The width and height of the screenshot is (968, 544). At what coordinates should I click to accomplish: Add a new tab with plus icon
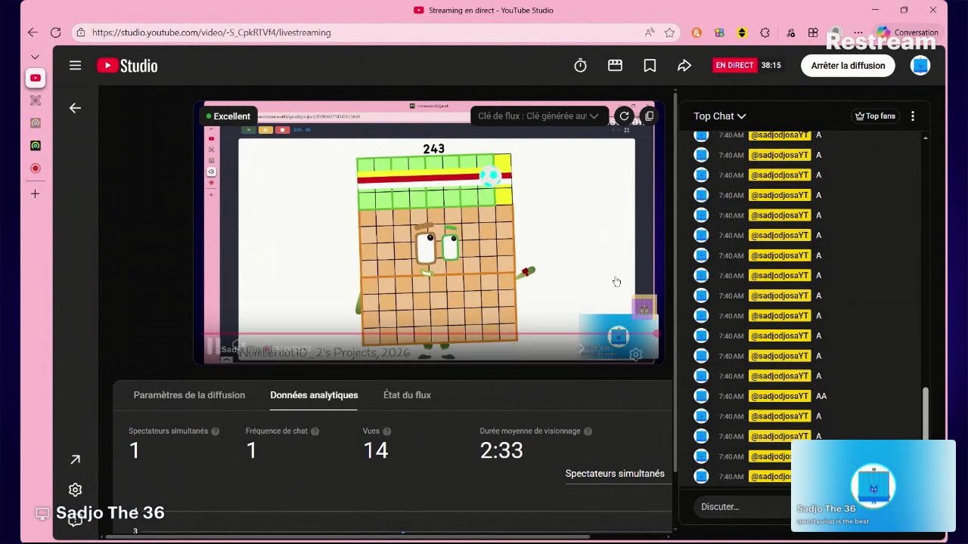(35, 194)
